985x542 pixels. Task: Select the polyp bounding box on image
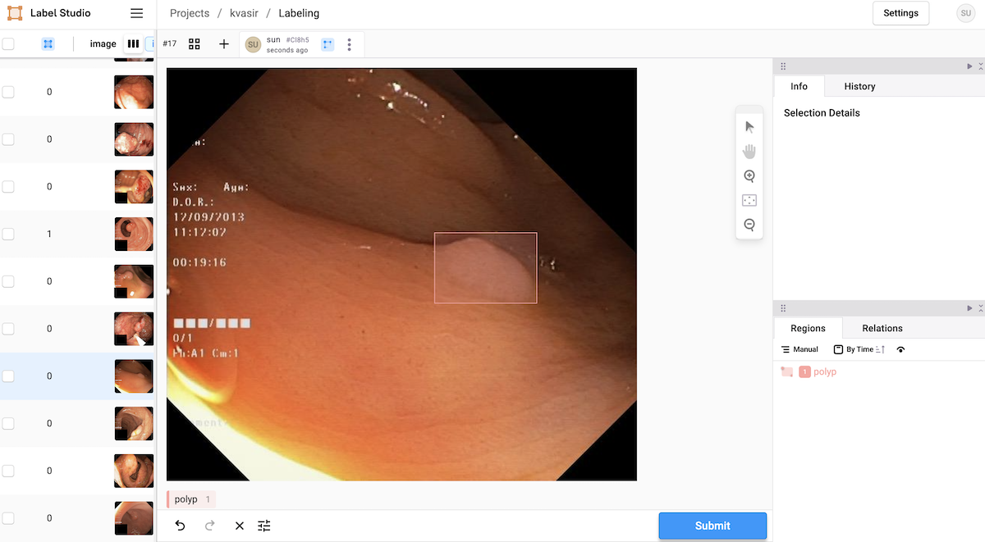[x=485, y=267]
